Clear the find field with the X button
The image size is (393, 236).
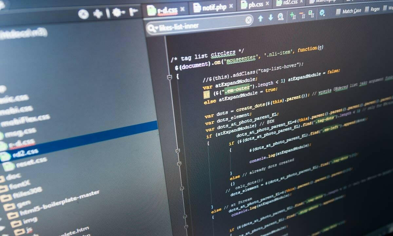[x=249, y=20]
